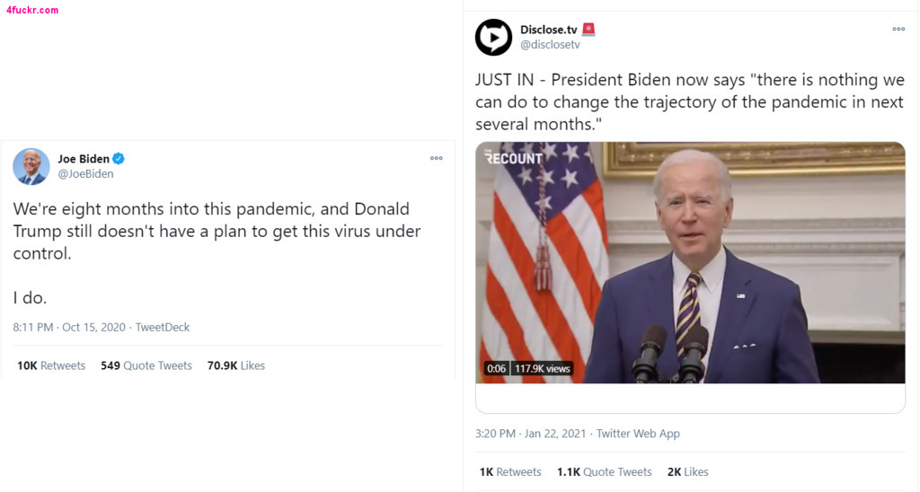Click Joe Biden's profile avatar
The height and width of the screenshot is (492, 920).
point(31,166)
